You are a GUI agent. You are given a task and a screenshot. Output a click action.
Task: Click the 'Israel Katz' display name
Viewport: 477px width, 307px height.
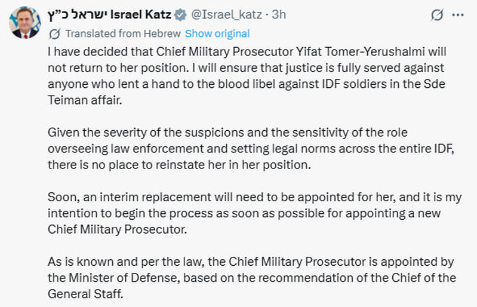pyautogui.click(x=141, y=15)
